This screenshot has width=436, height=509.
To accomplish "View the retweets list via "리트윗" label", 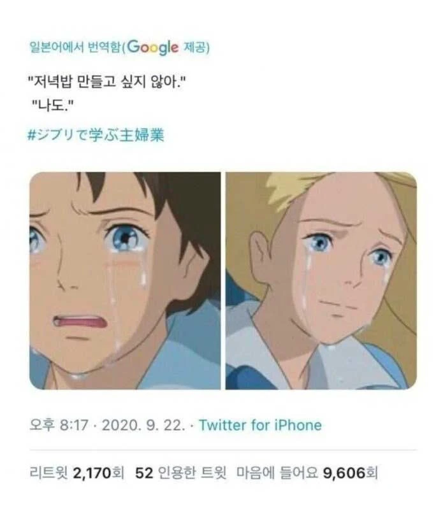I will click(x=48, y=473).
